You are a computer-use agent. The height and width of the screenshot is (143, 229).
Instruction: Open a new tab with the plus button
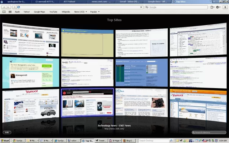[214, 2]
